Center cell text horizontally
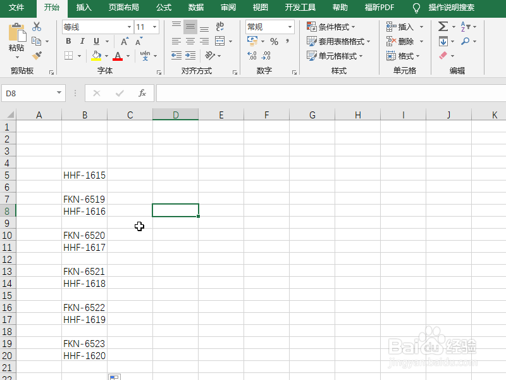 click(x=190, y=41)
